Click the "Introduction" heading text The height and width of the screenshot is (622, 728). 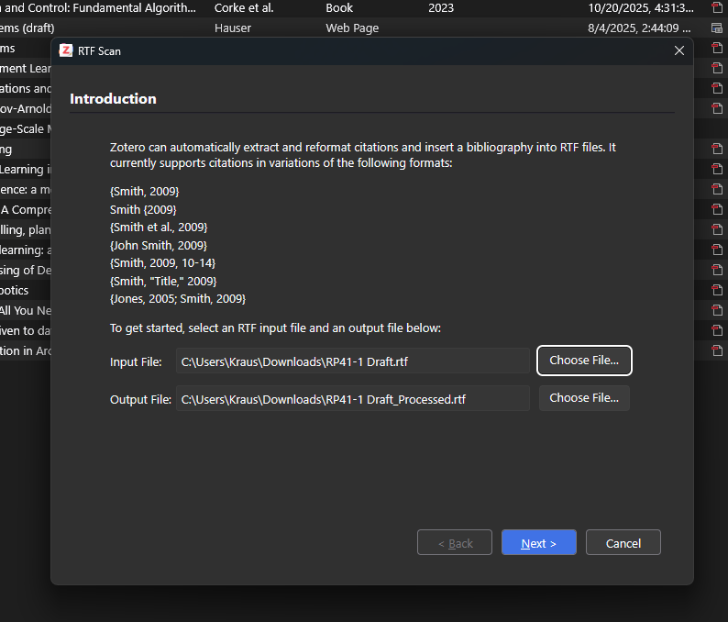[x=113, y=98]
